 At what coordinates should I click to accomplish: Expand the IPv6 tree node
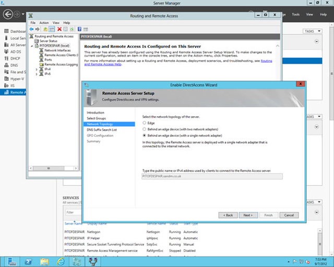[37, 74]
